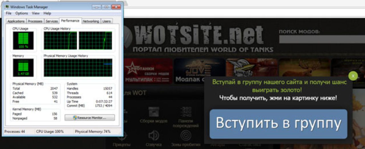Open the Help menu in Task Manager
Screen dimensions: 365x149
point(47,13)
